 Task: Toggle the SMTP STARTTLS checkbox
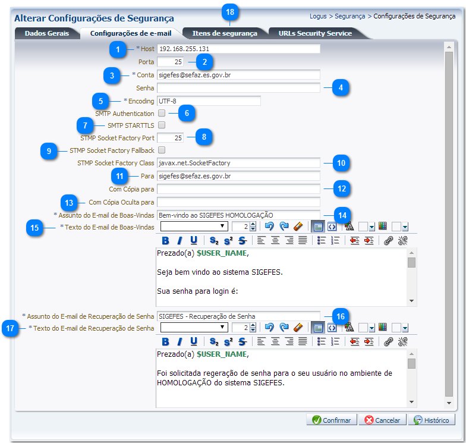tap(162, 125)
